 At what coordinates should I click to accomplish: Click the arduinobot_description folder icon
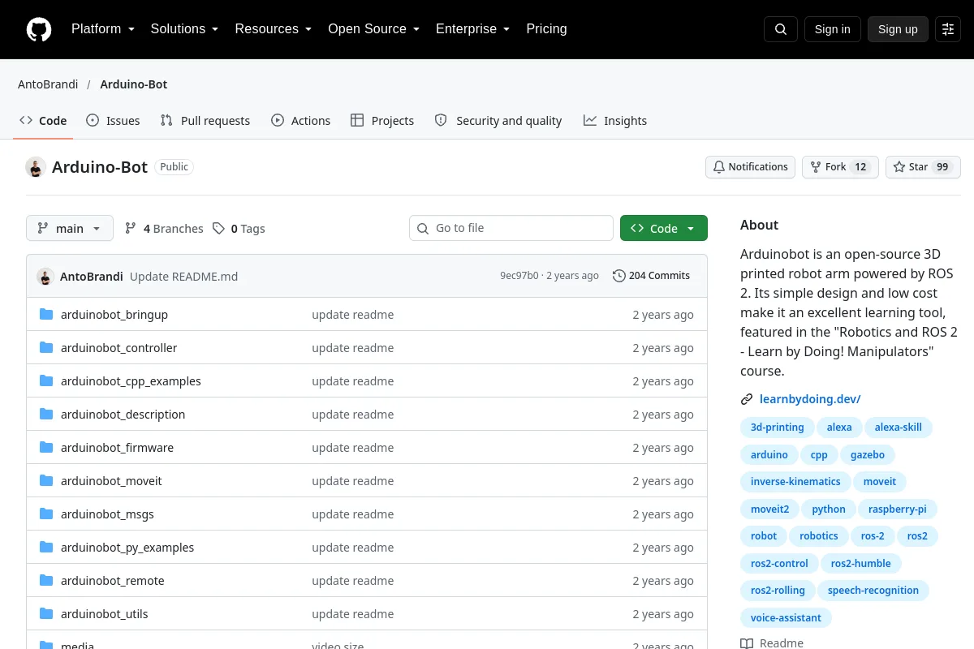[46, 414]
